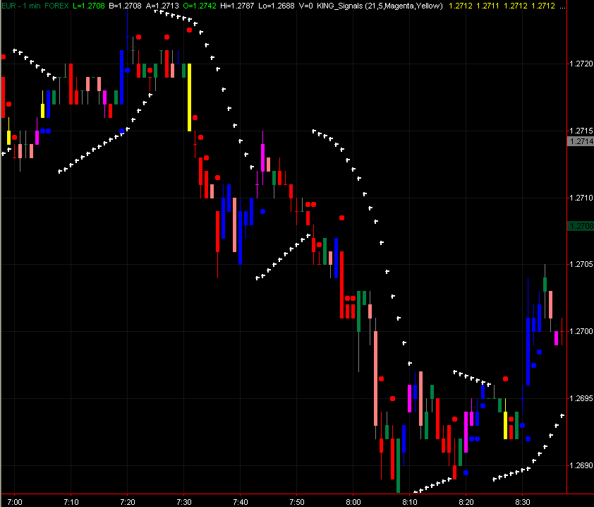
Task: Open the KING_Signals (21,5,Magenta,Yellow) indicator label
Action: pyautogui.click(x=380, y=6)
